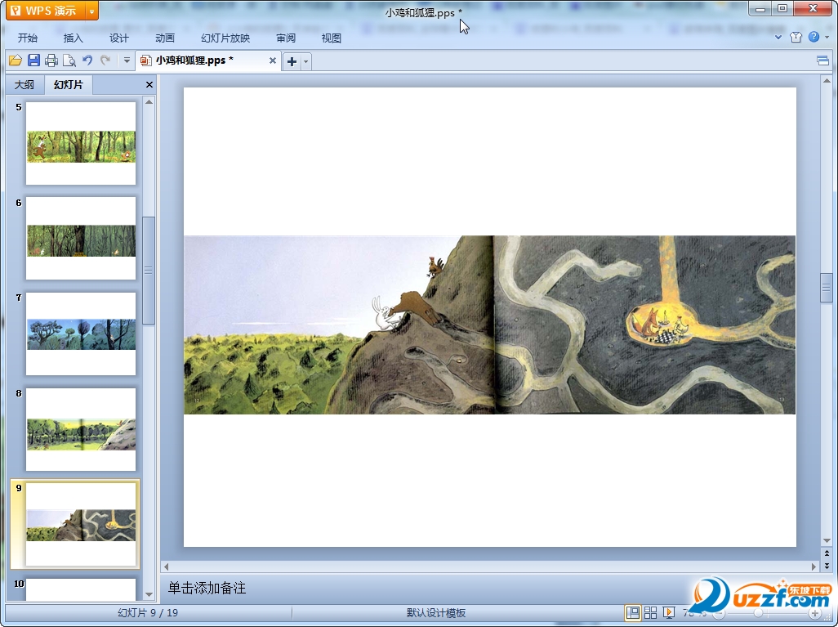
Task: Expand the dropdown arrow next to WPS 演示
Action: tap(92, 11)
